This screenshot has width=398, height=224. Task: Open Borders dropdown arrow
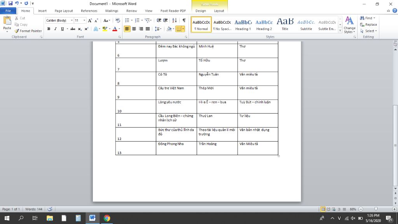pyautogui.click(x=183, y=29)
